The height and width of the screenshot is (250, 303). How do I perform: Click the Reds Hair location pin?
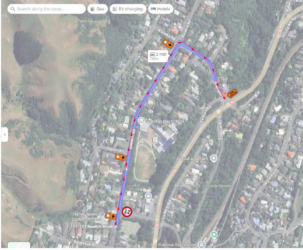(x=148, y=196)
